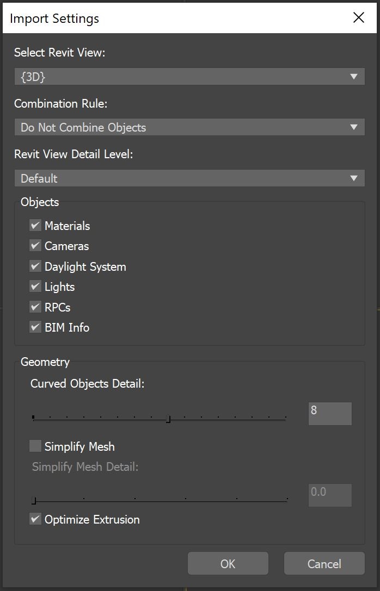Toggle the BIM Info checkbox

(35, 327)
